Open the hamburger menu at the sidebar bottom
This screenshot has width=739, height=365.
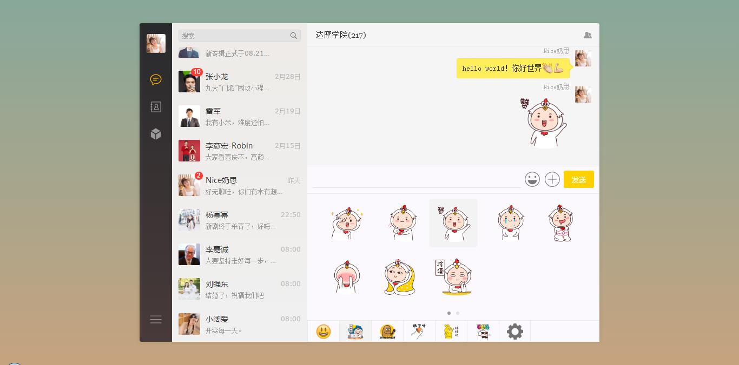156,320
